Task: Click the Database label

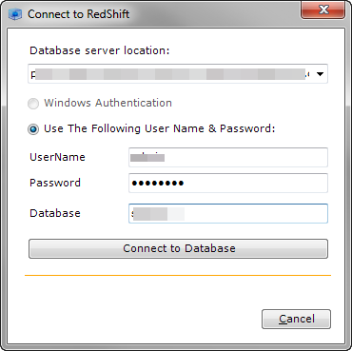Action: tap(55, 213)
